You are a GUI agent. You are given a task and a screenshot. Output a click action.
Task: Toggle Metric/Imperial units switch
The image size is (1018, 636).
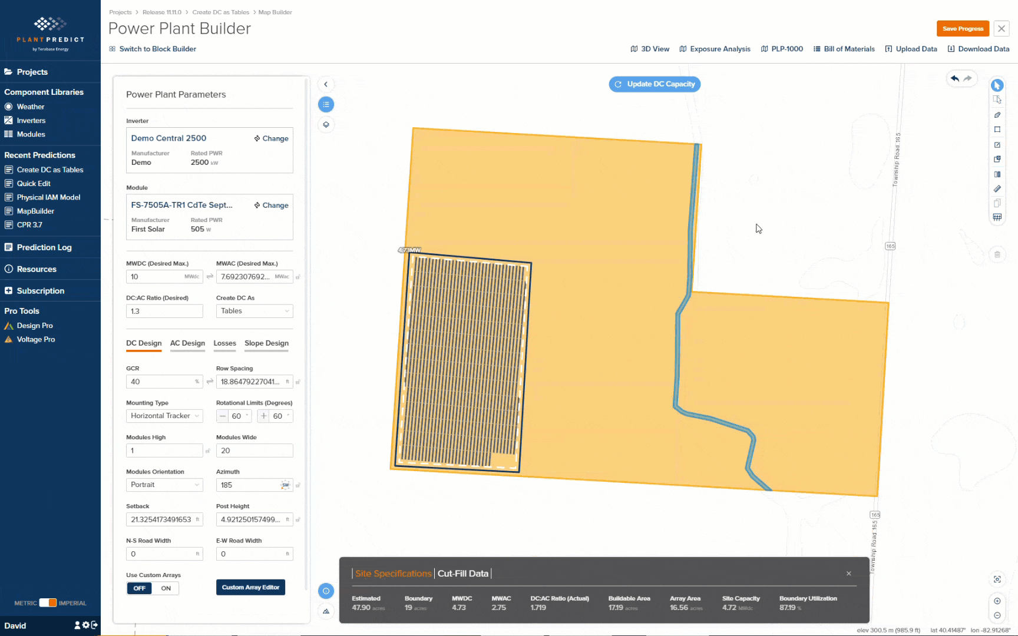48,603
